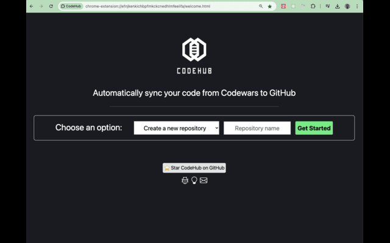Reload the page with the refresh icon
The width and height of the screenshot is (390, 243).
(51, 6)
